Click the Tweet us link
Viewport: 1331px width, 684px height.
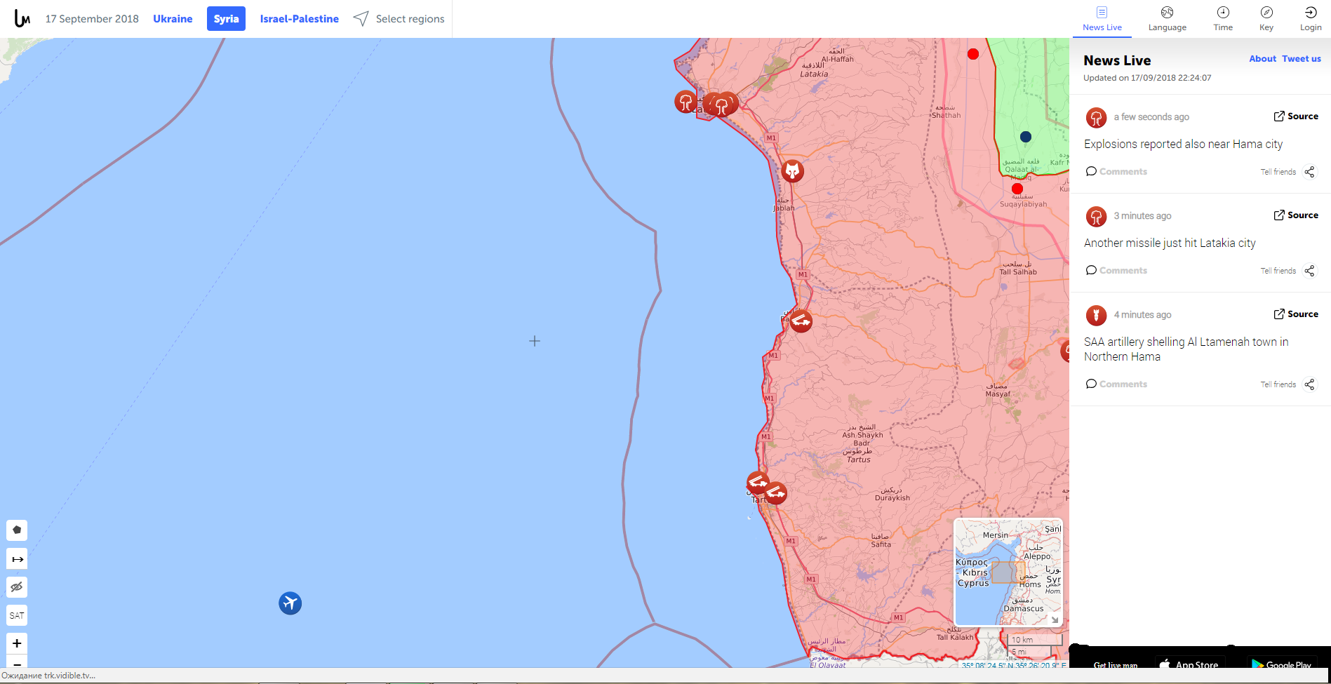coord(1301,59)
